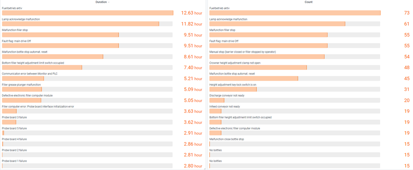Screen dimensions: 413x170
Task: Open the Duration panel title dropdown chevron
Action: coord(109,2)
